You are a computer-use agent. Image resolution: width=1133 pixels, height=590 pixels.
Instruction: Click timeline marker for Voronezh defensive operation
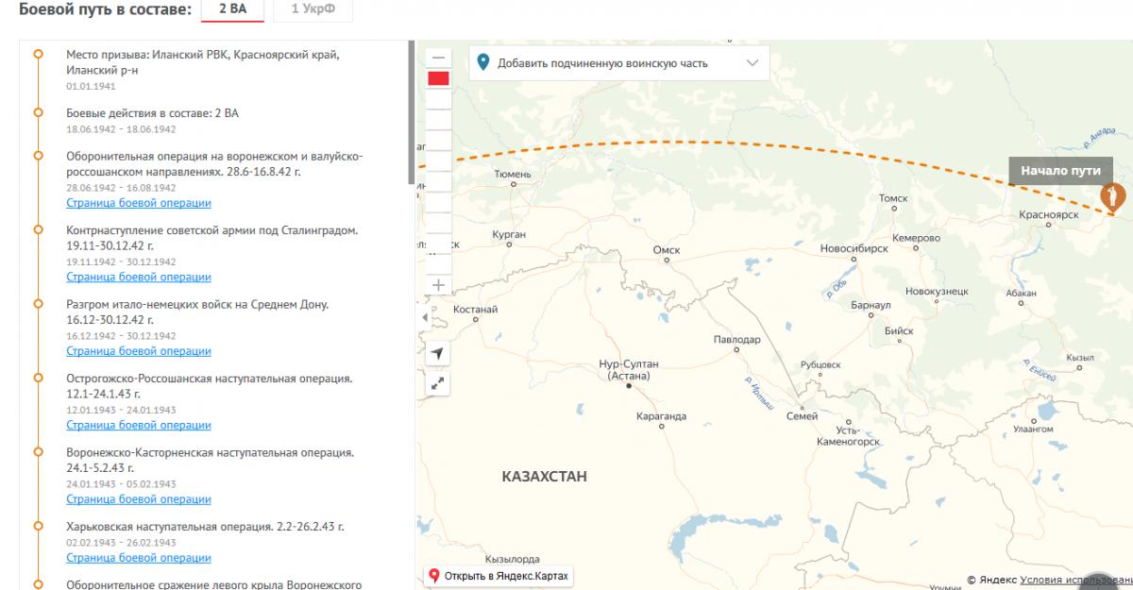click(38, 156)
